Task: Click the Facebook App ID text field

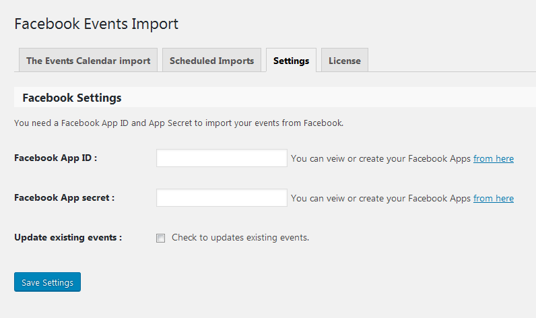Action: [222, 158]
